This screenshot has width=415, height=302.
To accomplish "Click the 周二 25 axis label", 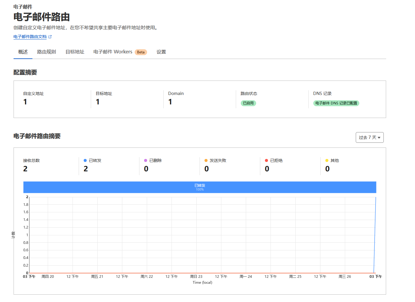I will click(295, 277).
